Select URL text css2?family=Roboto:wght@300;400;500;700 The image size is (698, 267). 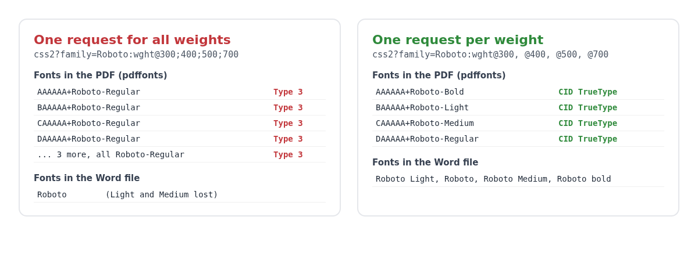136,55
